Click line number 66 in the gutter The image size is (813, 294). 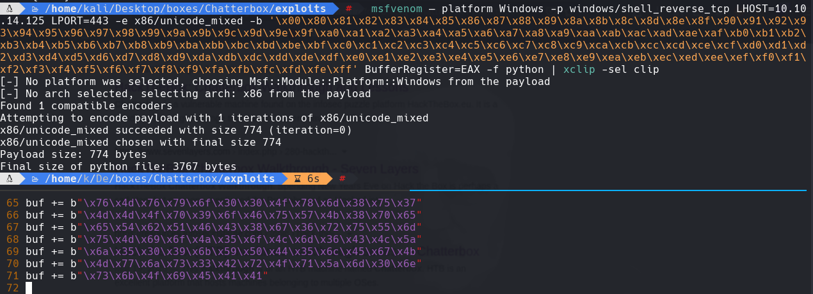(13, 215)
